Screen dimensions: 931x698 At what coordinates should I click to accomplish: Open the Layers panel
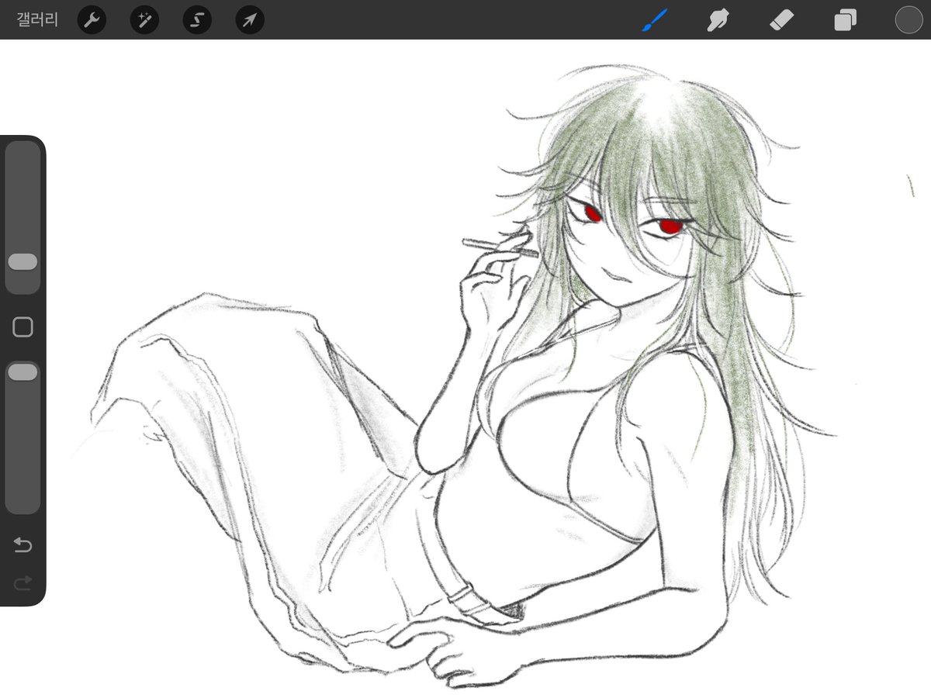(845, 19)
